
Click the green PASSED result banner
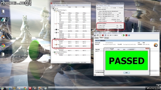[x=127, y=60]
